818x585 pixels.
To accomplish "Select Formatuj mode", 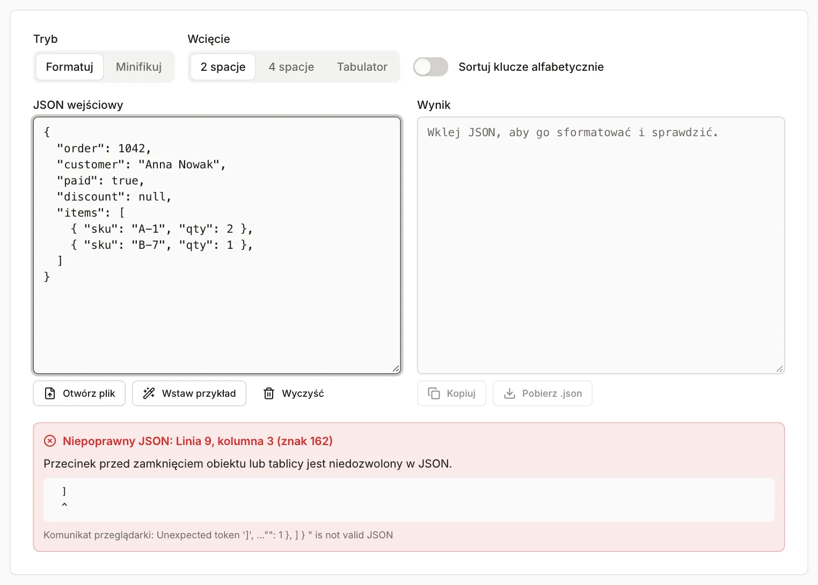I will (x=70, y=67).
